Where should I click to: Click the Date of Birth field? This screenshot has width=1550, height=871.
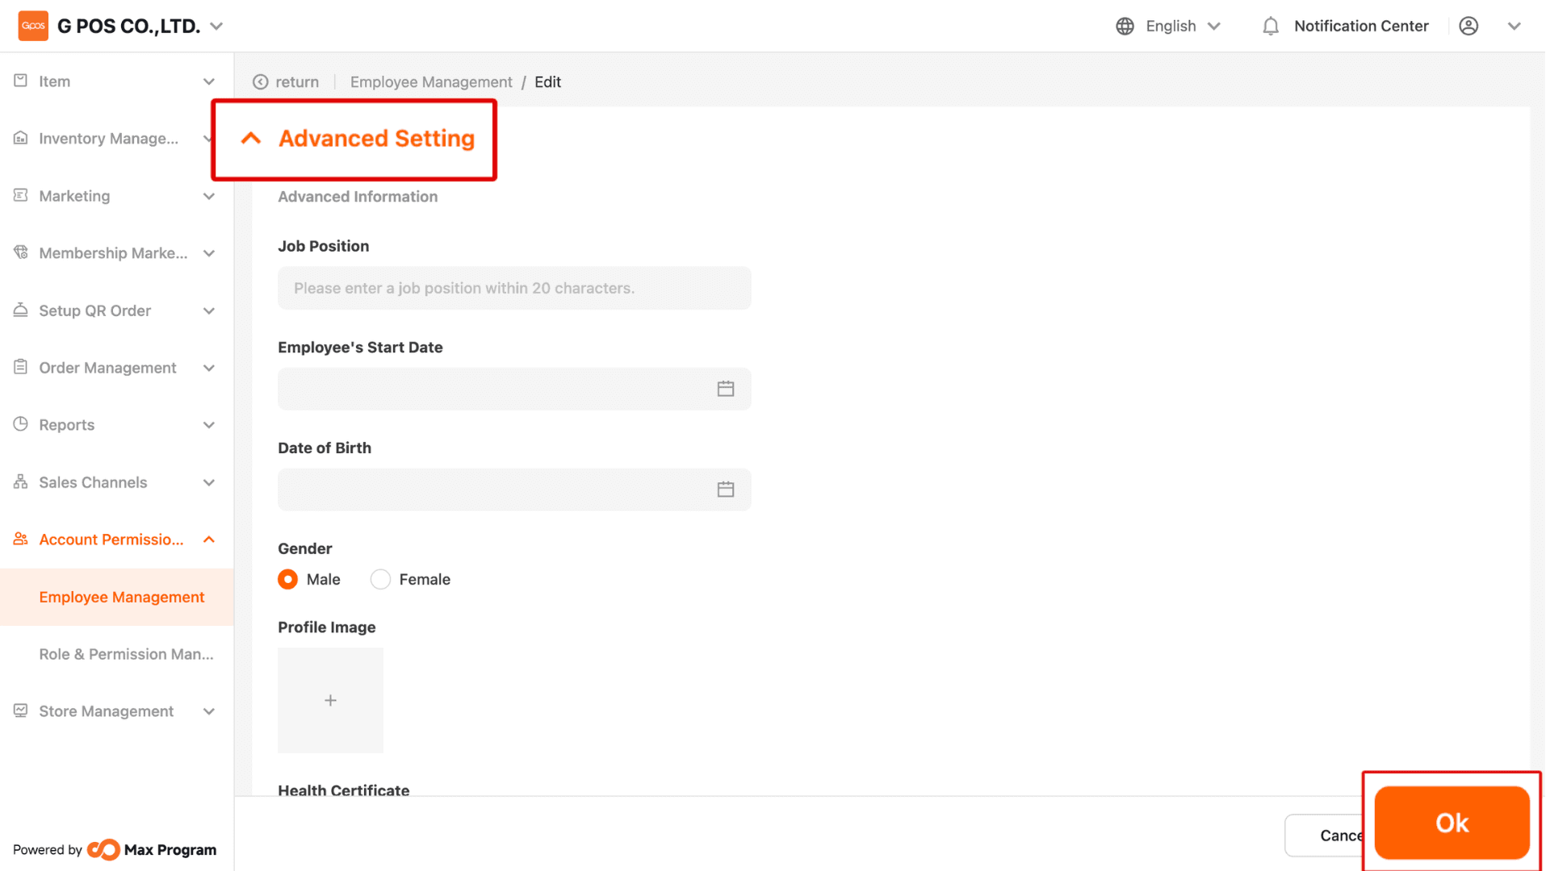pyautogui.click(x=516, y=490)
